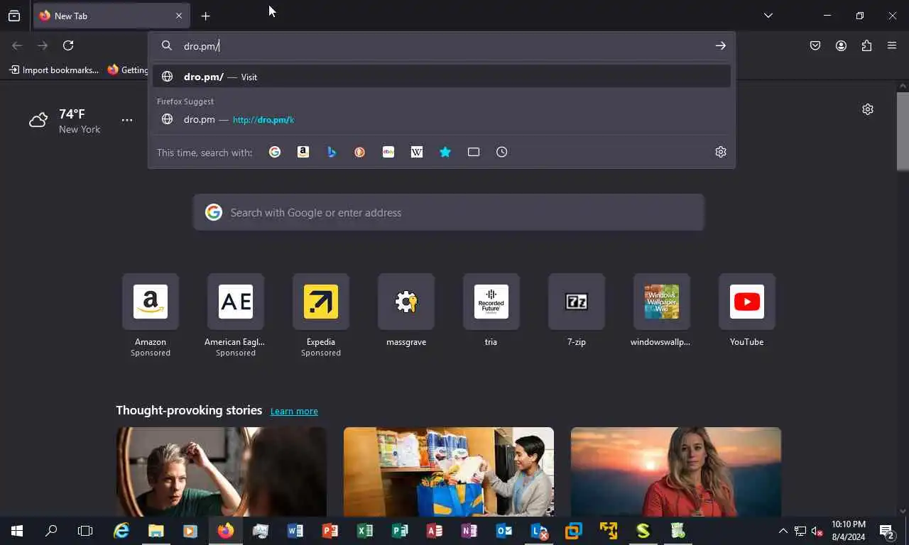Search bookmarks via the star icon
909x545 pixels.
[445, 152]
